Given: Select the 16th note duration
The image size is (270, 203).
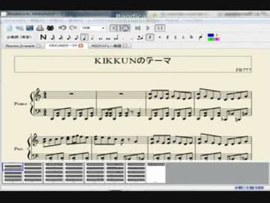Looking at the screenshot, I should tap(69, 37).
